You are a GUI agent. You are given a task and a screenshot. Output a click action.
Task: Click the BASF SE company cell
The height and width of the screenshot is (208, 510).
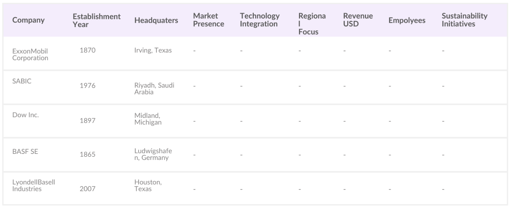(25, 151)
